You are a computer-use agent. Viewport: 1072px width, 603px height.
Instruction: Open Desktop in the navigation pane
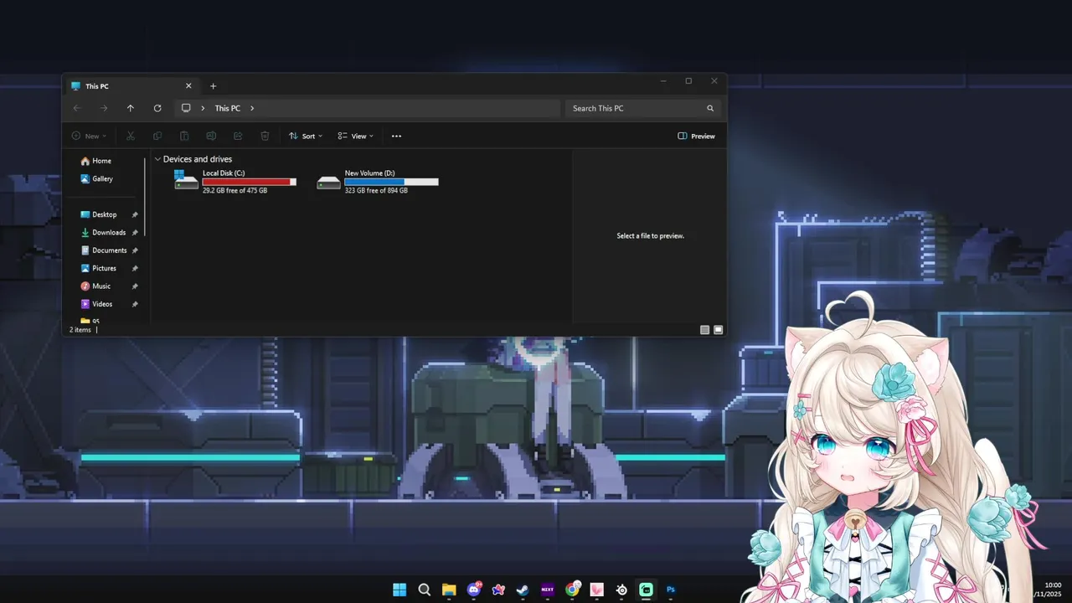[x=98, y=214]
